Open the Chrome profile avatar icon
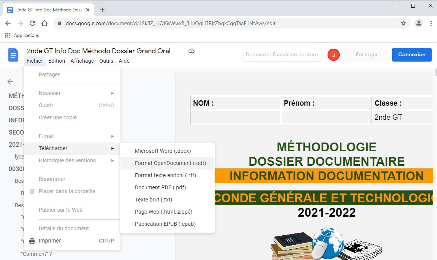Screen dimensions: 437x260 click(x=418, y=23)
